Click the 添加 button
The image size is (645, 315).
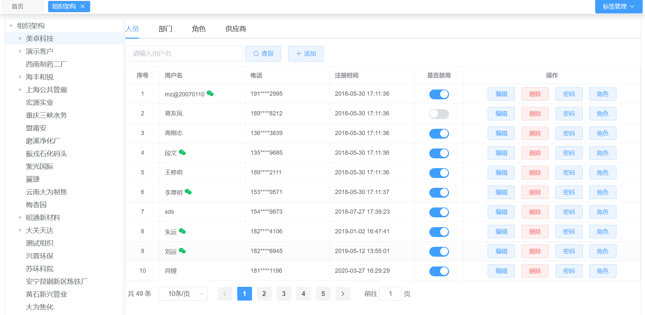305,54
